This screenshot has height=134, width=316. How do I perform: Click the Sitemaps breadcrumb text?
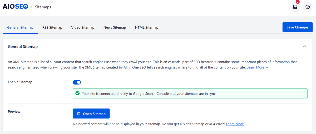[x=43, y=7]
